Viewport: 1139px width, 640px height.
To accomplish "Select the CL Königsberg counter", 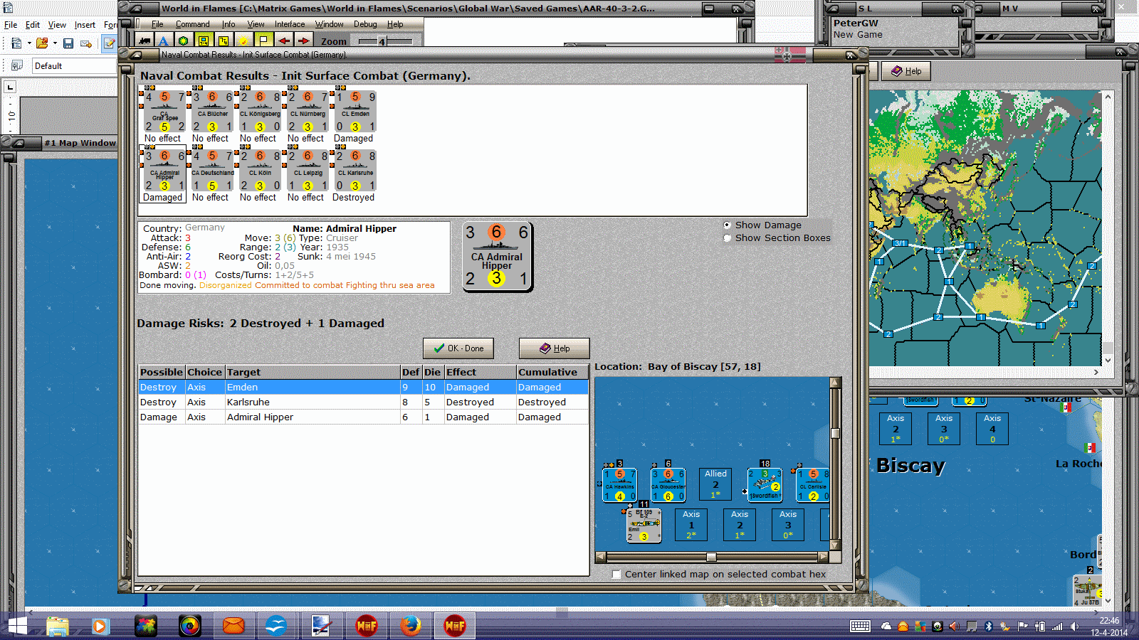I will 260,112.
